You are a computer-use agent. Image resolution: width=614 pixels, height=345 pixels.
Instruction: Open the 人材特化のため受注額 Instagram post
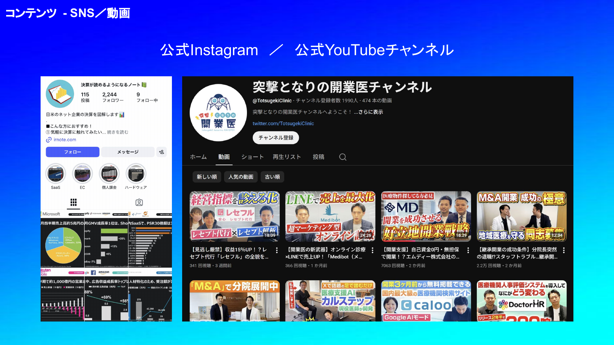150,295
